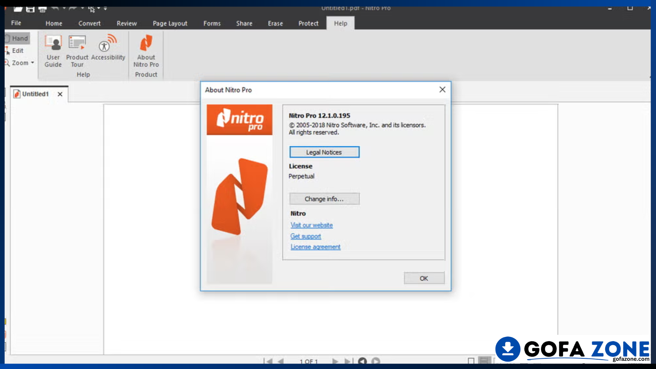Open the Visit our website link
656x369 pixels.
point(312,225)
